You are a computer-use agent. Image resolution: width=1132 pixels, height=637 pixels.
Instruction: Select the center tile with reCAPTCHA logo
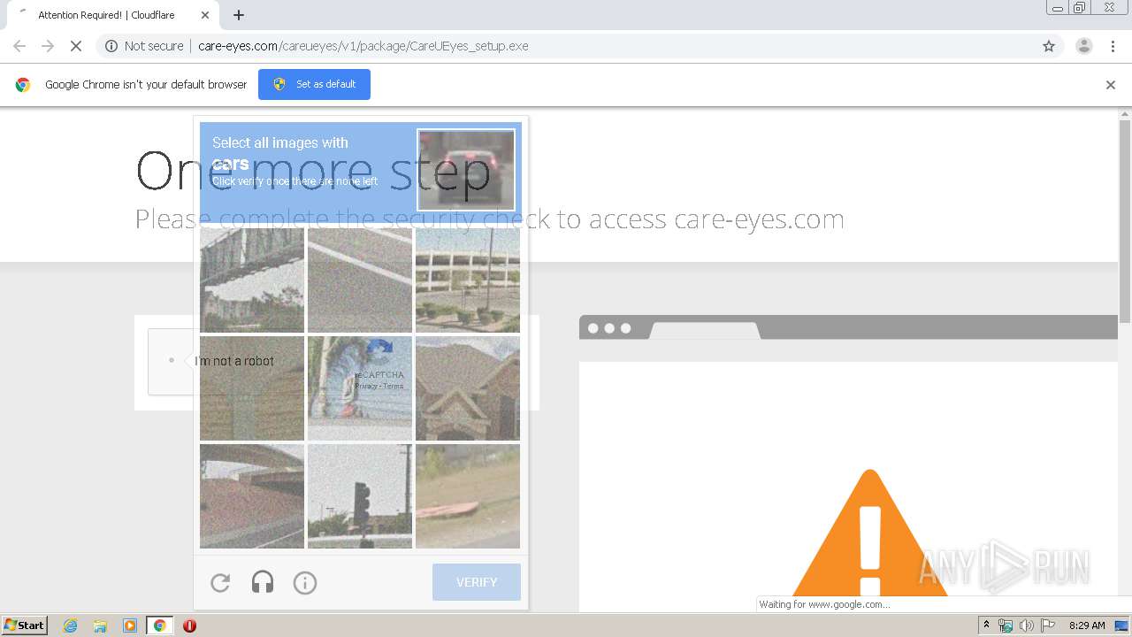click(360, 388)
